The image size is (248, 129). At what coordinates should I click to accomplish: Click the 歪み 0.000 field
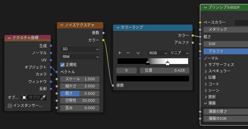click(x=80, y=108)
